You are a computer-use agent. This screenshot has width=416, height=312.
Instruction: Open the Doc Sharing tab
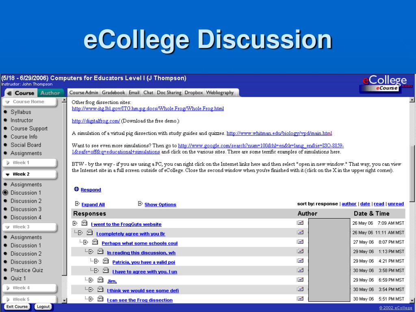(x=169, y=93)
